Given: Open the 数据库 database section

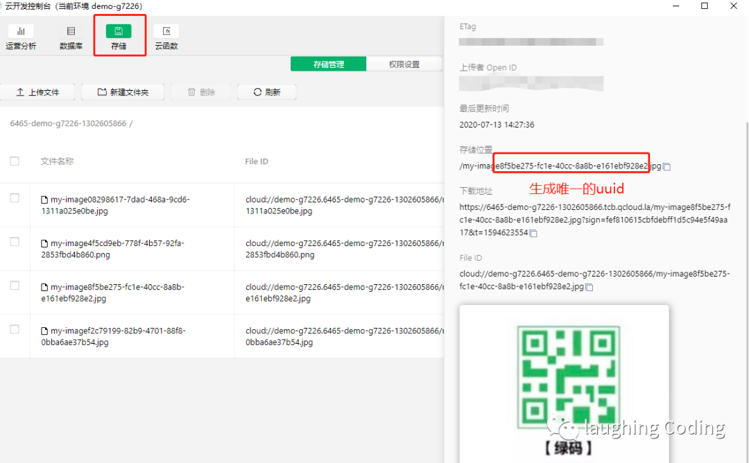Looking at the screenshot, I should tap(71, 37).
